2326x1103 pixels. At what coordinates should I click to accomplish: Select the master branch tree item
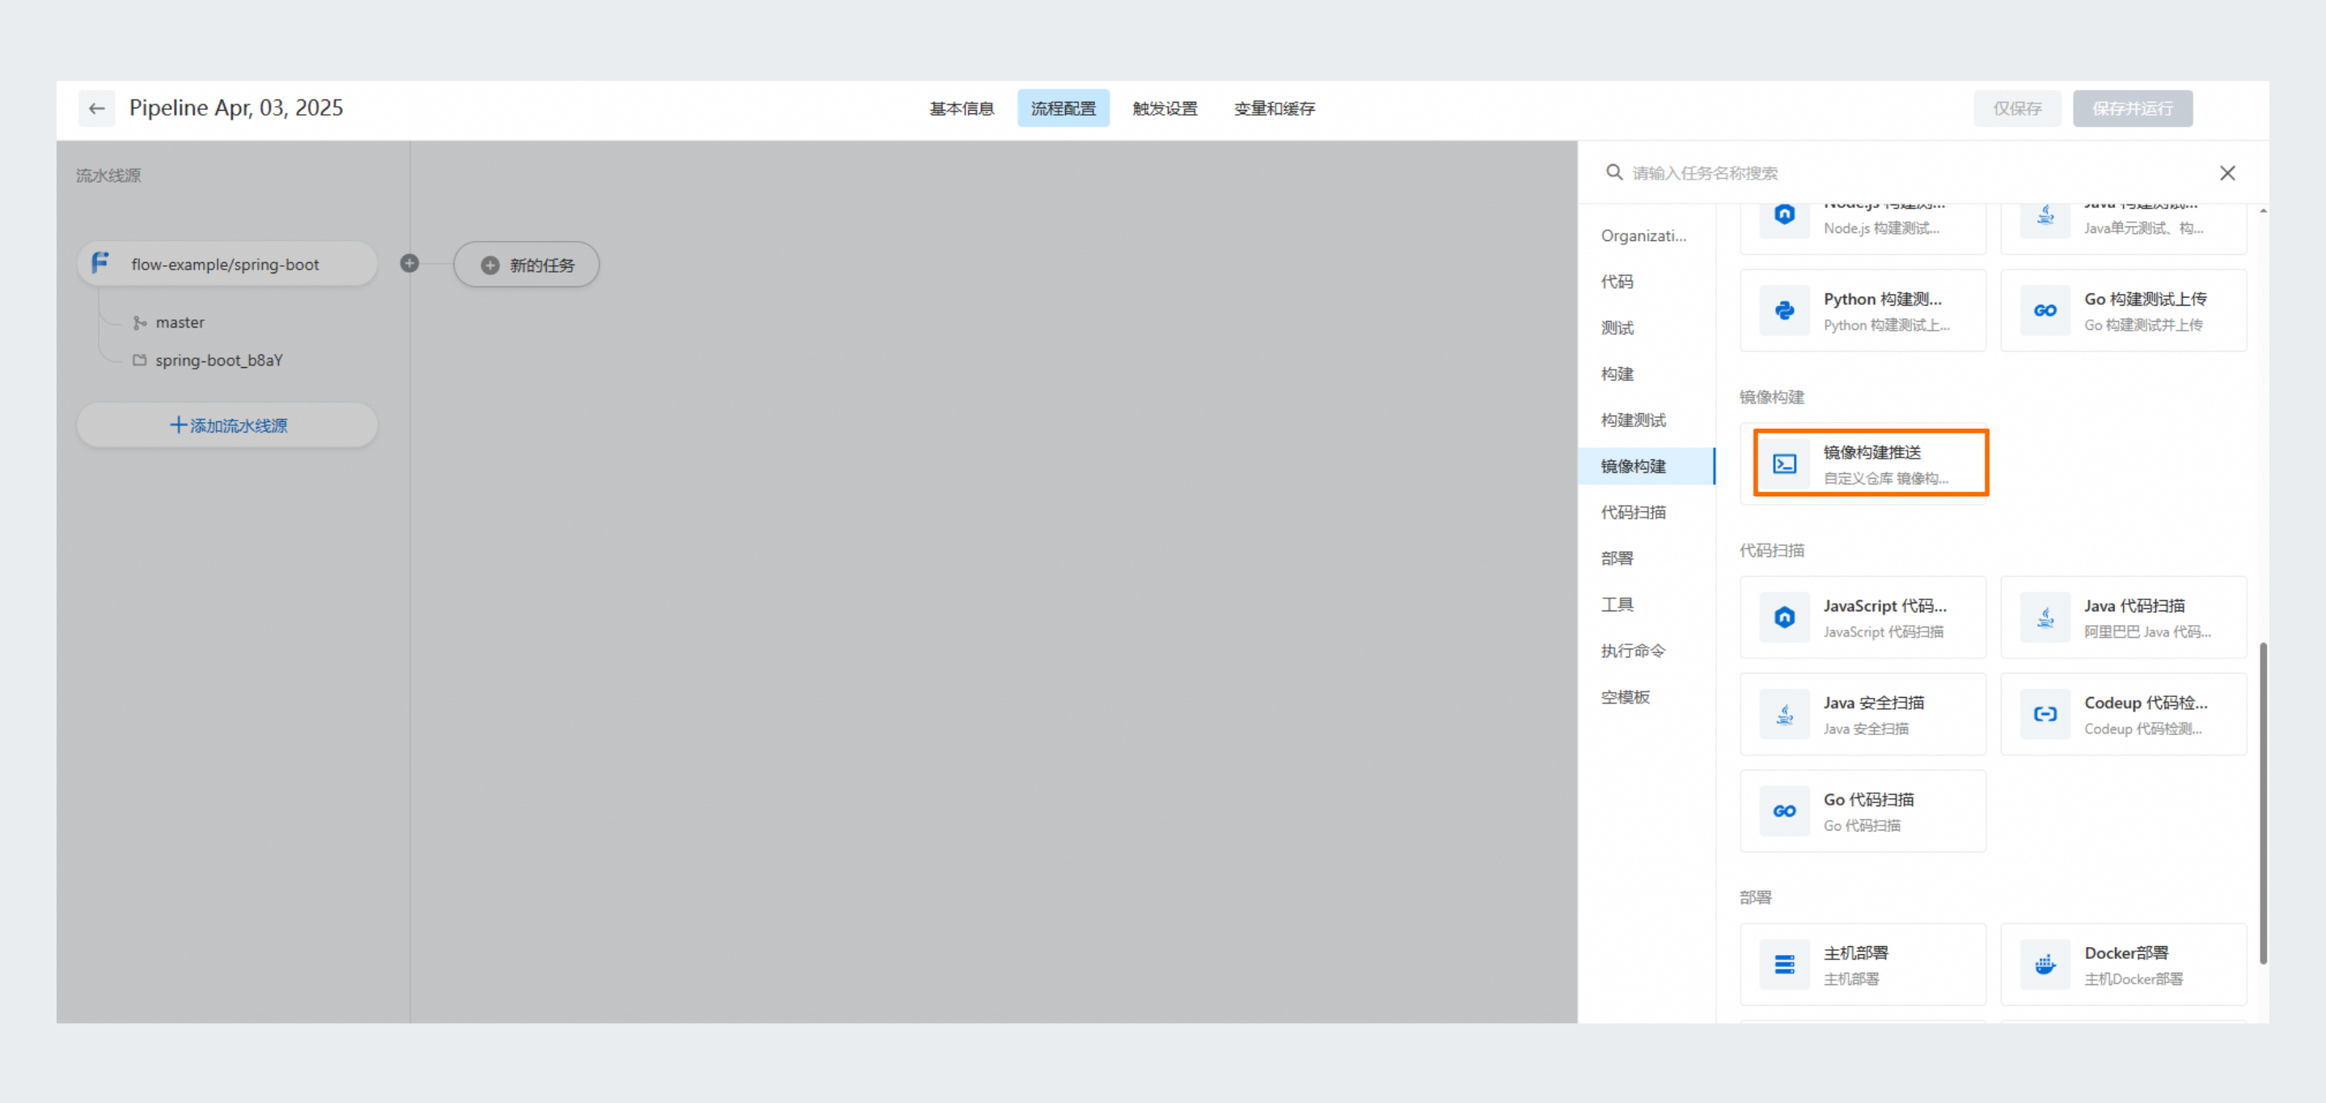180,322
